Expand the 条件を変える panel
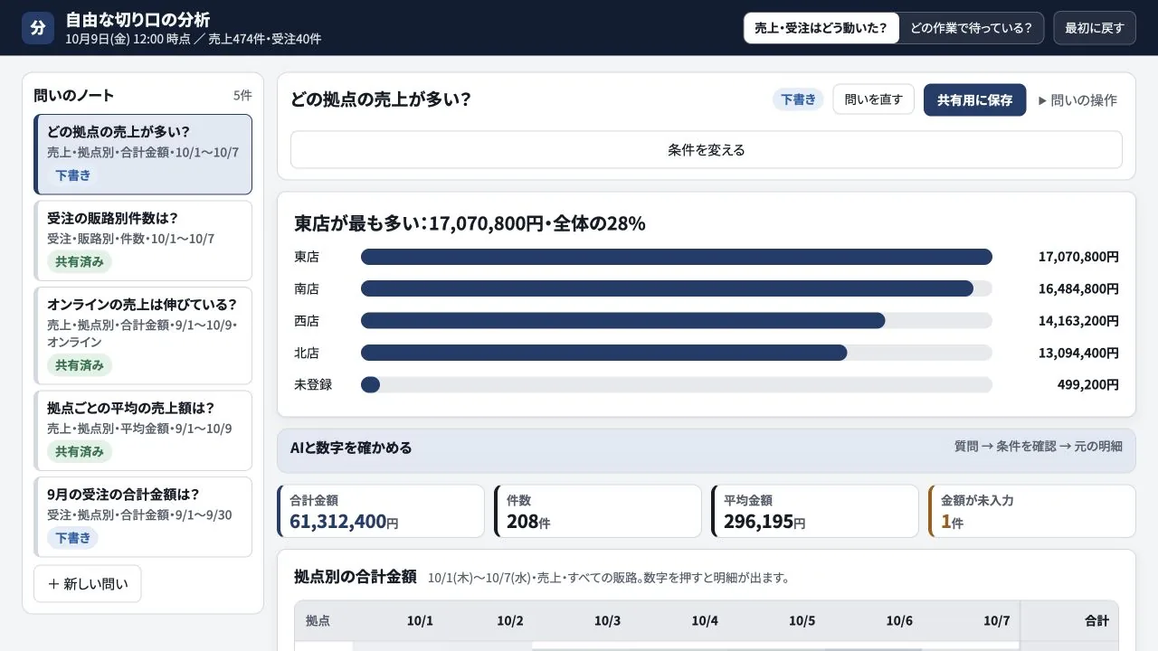The height and width of the screenshot is (651, 1158). point(706,150)
